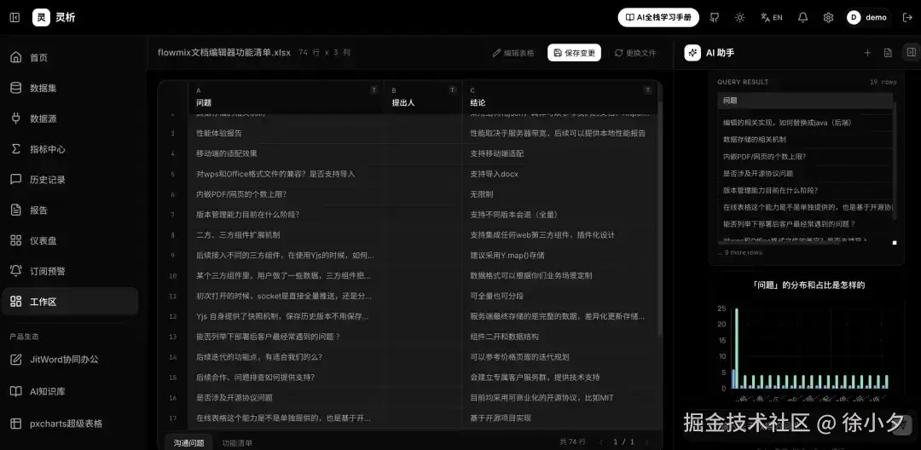Collapse the AI 助手 panel icon
This screenshot has height=450, width=921.
(911, 52)
